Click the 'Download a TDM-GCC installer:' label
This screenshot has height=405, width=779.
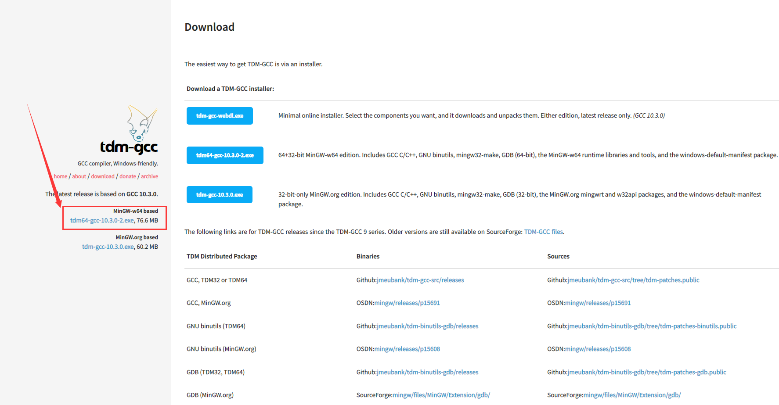230,89
